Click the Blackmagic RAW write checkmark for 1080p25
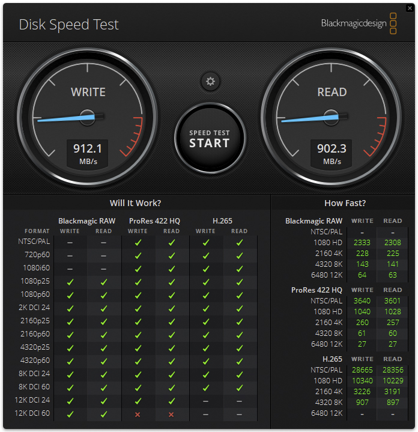This screenshot has height=432, width=418. tap(70, 282)
